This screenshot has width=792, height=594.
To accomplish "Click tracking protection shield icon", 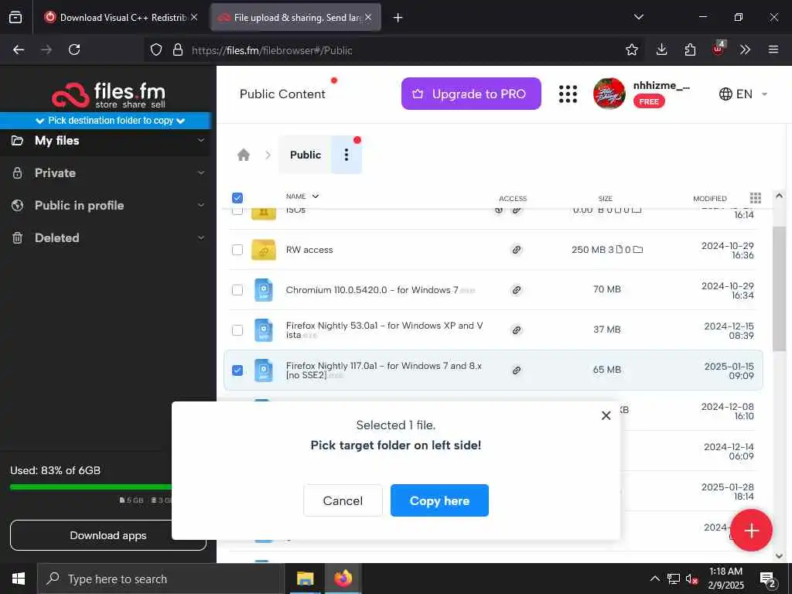I will (156, 49).
